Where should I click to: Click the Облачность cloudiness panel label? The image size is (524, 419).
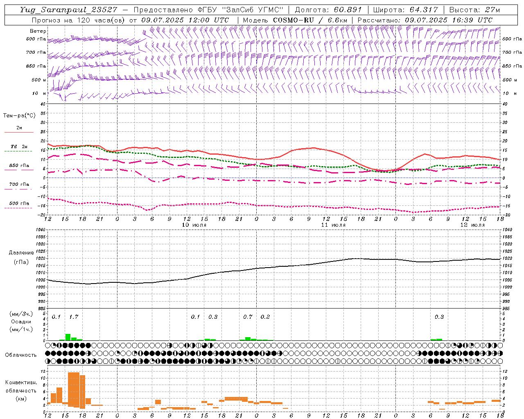tap(21, 355)
